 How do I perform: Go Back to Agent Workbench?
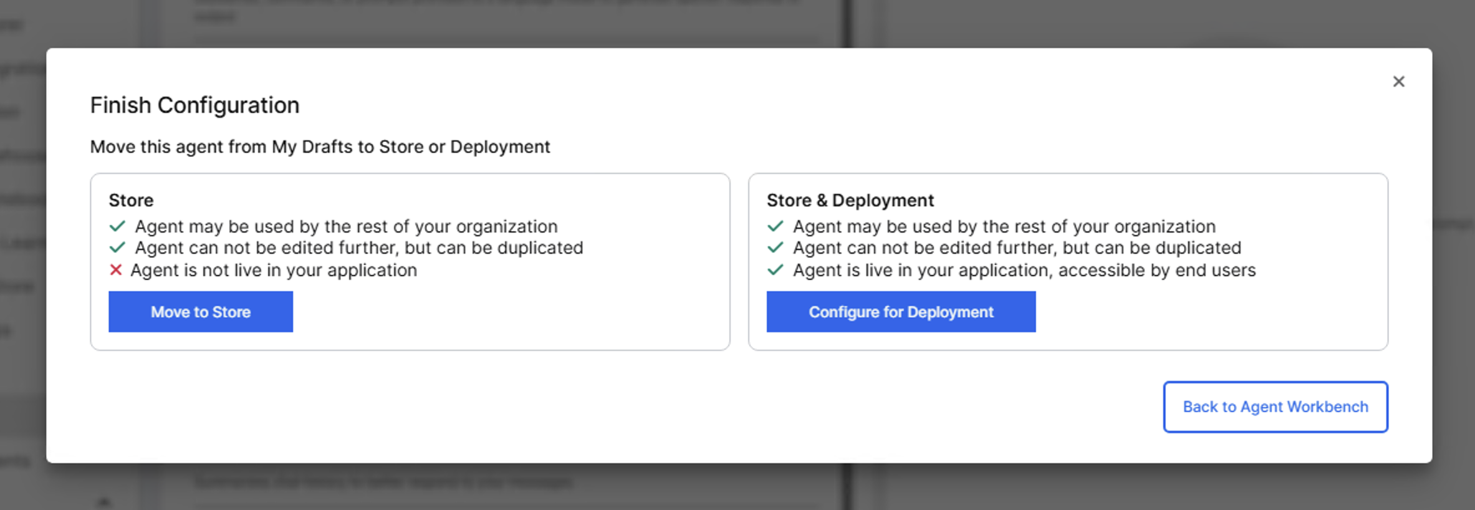coord(1275,407)
